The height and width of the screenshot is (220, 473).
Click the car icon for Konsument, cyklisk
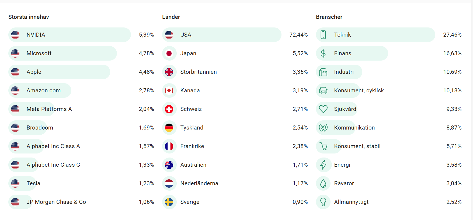323,90
